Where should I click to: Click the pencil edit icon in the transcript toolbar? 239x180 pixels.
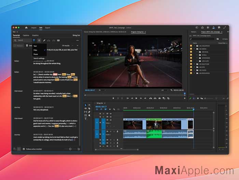[x=44, y=40]
